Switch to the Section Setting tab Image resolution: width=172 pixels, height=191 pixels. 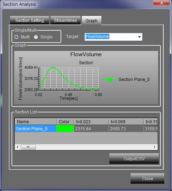tap(30, 20)
